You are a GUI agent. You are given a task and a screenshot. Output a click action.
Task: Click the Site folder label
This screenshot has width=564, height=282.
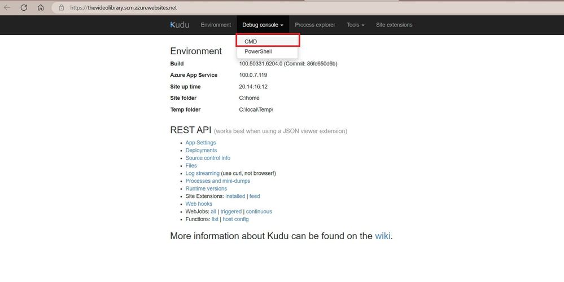183,98
